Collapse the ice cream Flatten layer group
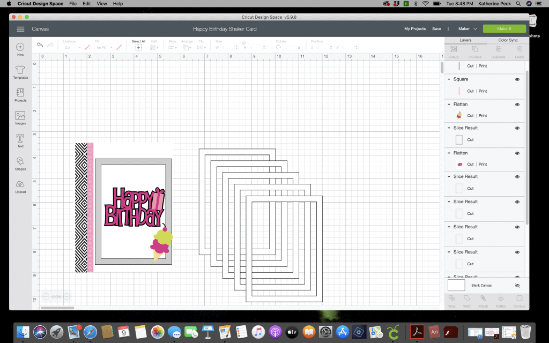549x343 pixels. [x=449, y=105]
